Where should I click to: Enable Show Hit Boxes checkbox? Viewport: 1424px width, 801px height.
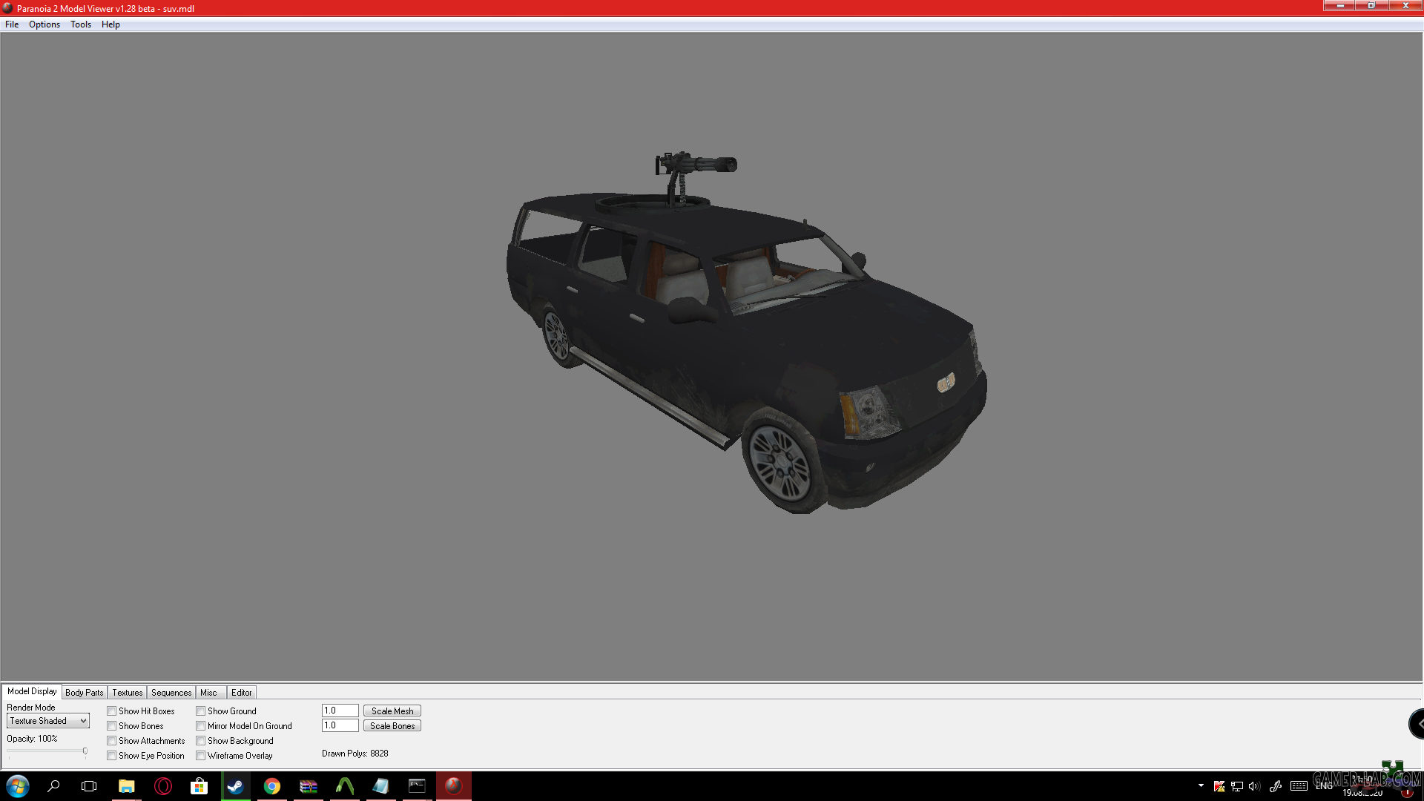coord(111,711)
